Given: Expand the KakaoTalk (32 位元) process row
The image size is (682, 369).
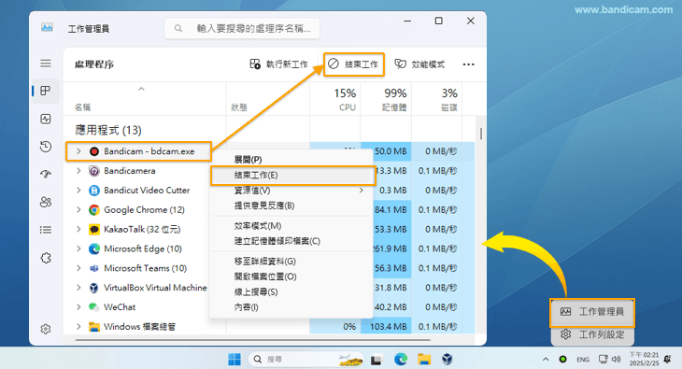Looking at the screenshot, I should 78,229.
